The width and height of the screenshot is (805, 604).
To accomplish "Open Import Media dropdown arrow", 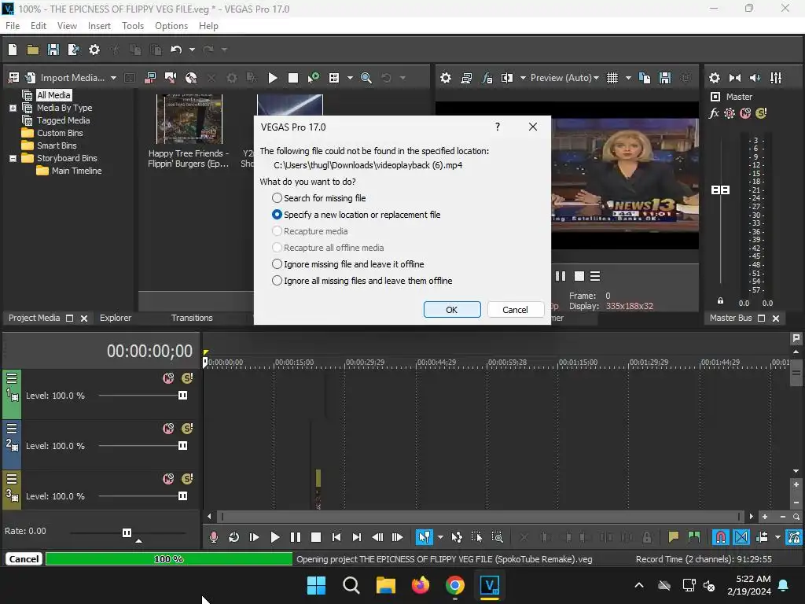I will point(113,78).
